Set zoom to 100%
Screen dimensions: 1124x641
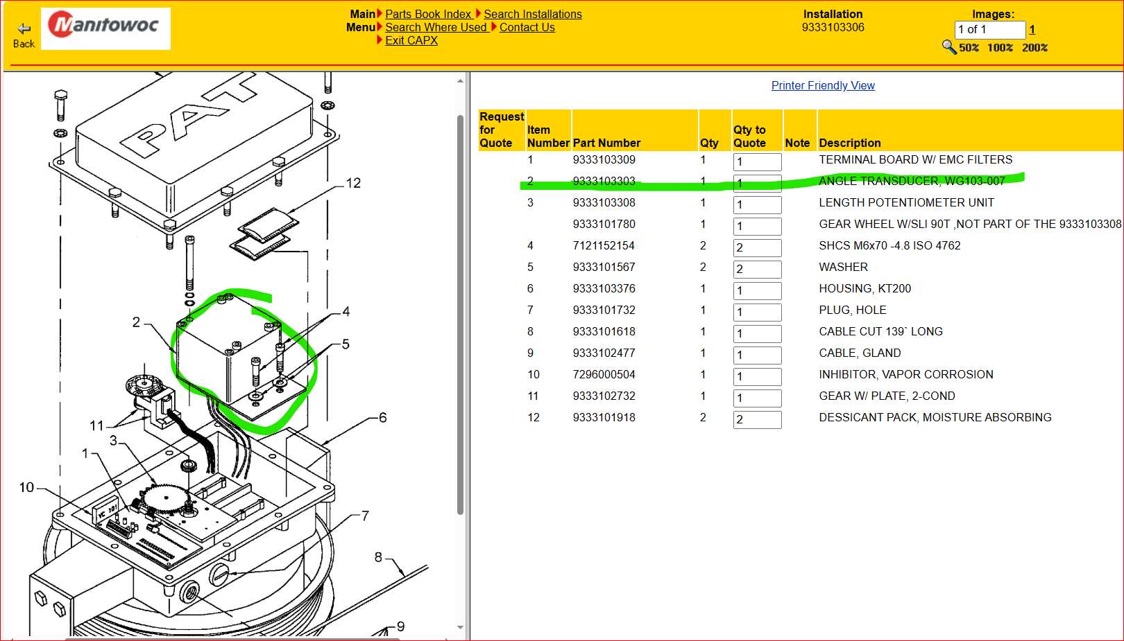(x=1000, y=48)
